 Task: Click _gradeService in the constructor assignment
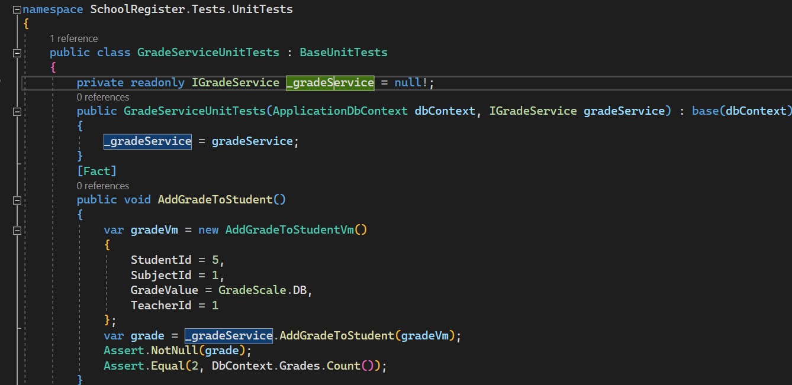[147, 141]
